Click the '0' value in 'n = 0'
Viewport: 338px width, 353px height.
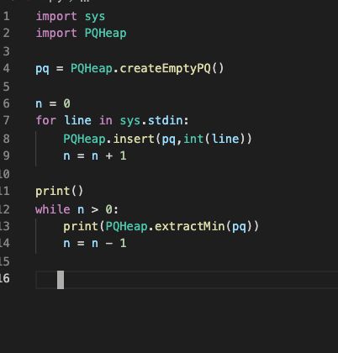(x=66, y=103)
